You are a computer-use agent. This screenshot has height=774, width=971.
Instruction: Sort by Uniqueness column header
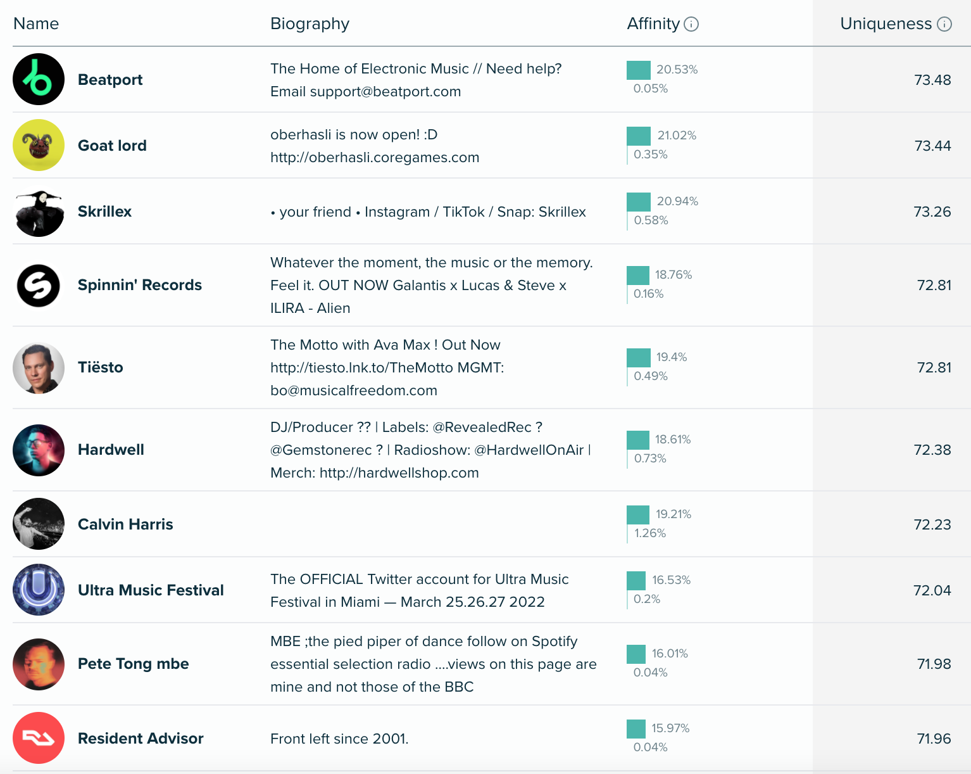[886, 24]
